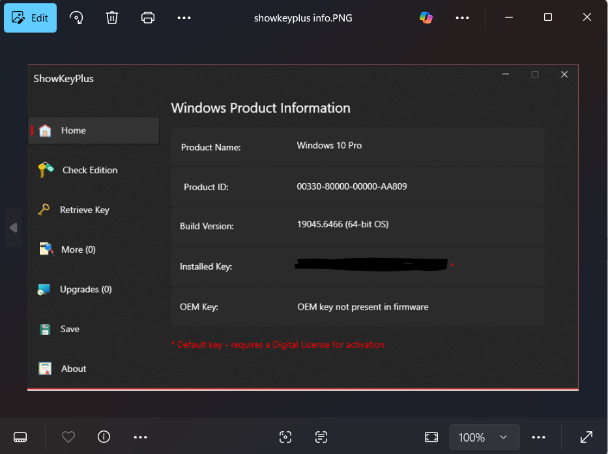Select More (0) in ShowKeyPlus sidebar
608x454 pixels.
[93, 249]
